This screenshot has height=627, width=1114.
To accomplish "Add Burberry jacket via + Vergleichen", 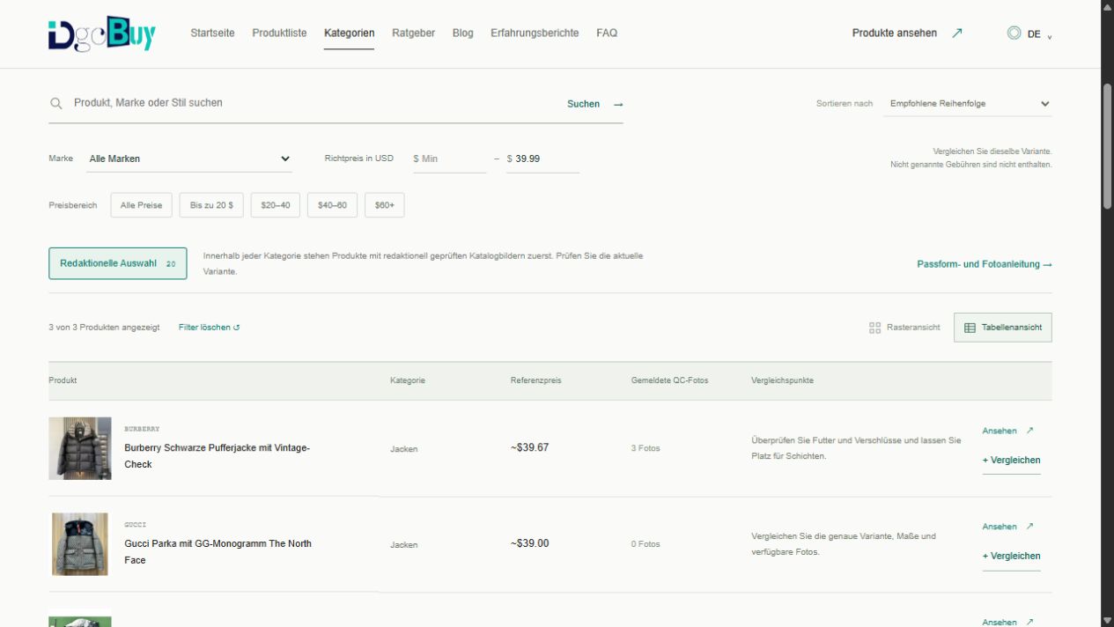I will 1011,461.
